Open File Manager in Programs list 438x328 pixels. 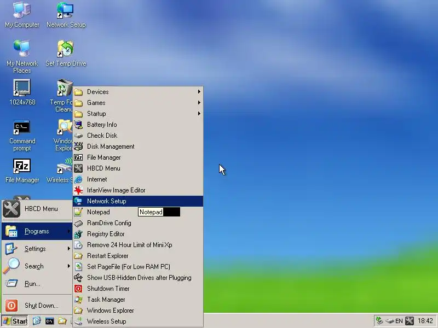138,157
